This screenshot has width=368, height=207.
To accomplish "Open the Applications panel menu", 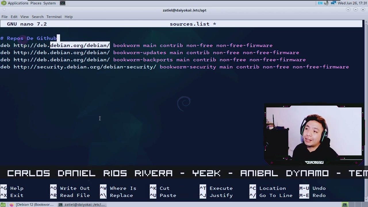I will [x=18, y=3].
